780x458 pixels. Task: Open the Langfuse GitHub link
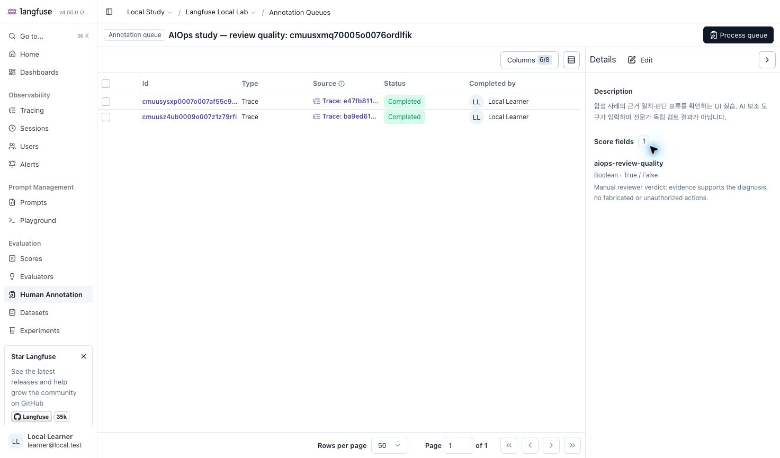coord(31,417)
